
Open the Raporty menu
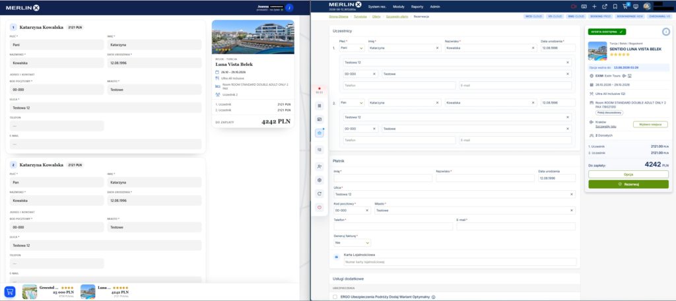point(417,7)
